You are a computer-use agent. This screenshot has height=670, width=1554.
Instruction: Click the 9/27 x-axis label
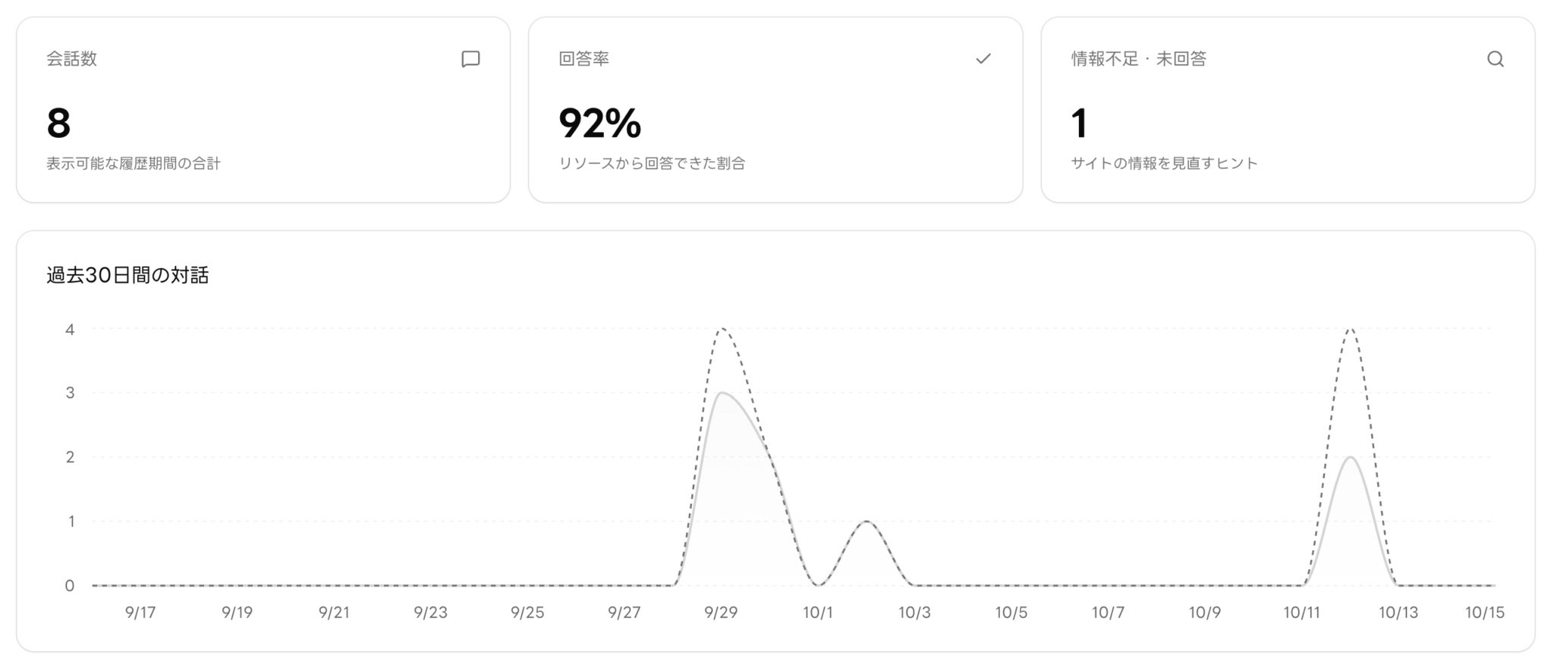[624, 612]
